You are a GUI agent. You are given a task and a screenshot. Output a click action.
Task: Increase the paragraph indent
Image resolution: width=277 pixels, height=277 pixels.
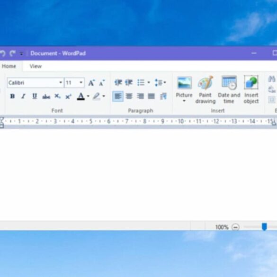129,82
